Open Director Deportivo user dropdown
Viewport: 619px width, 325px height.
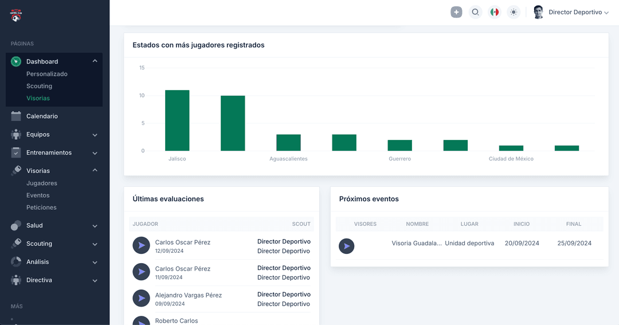tap(578, 12)
